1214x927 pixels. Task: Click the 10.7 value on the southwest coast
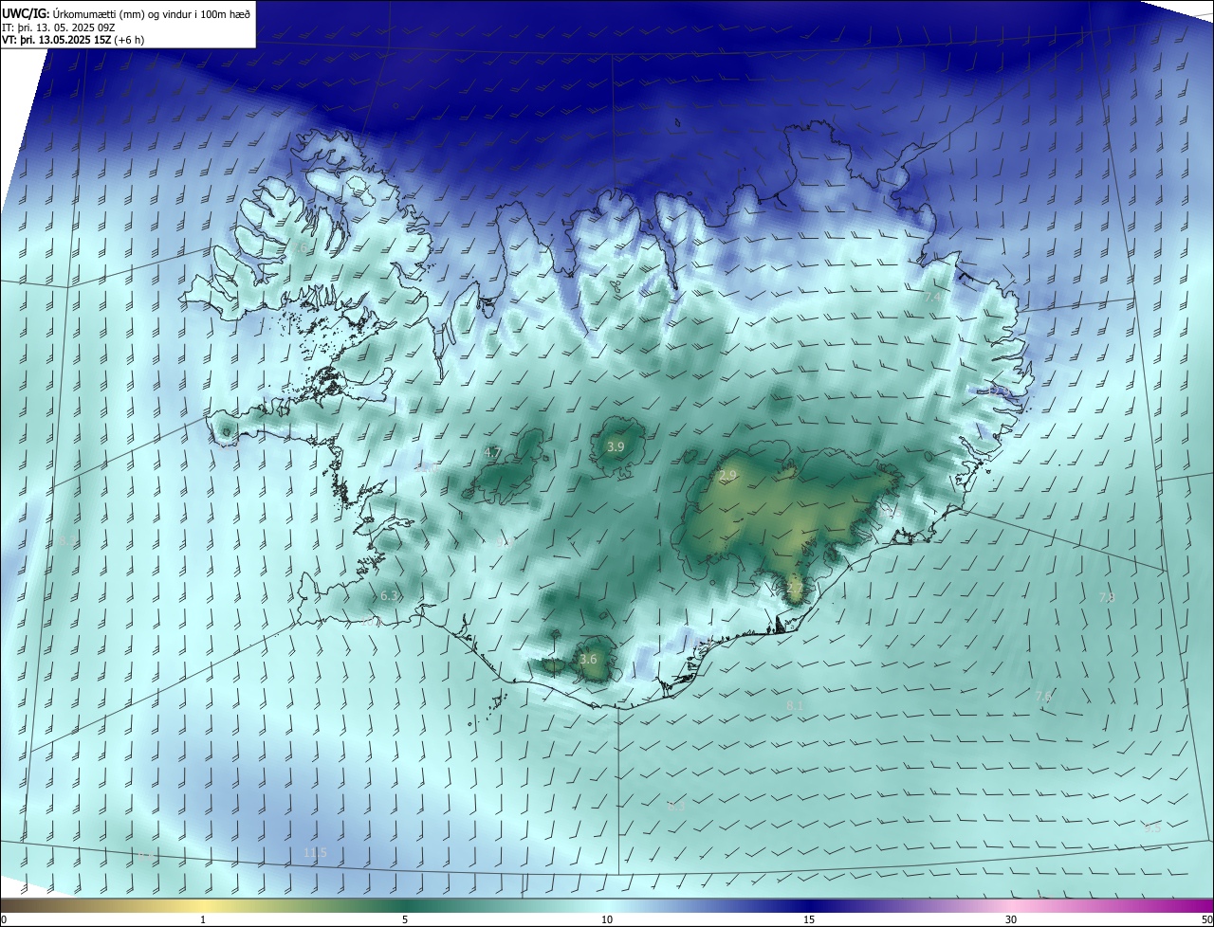tap(371, 623)
